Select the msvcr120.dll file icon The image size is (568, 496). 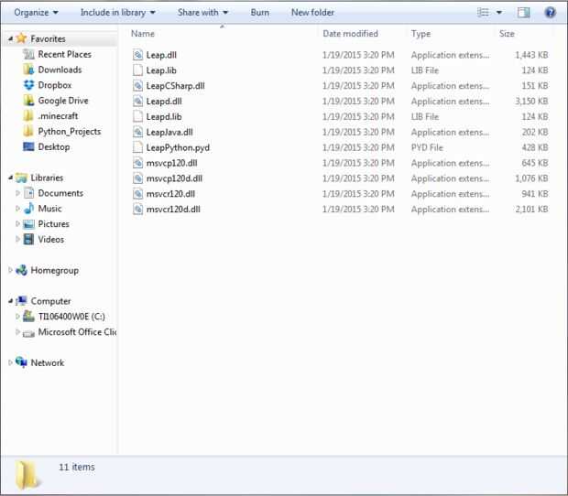pyautogui.click(x=137, y=194)
